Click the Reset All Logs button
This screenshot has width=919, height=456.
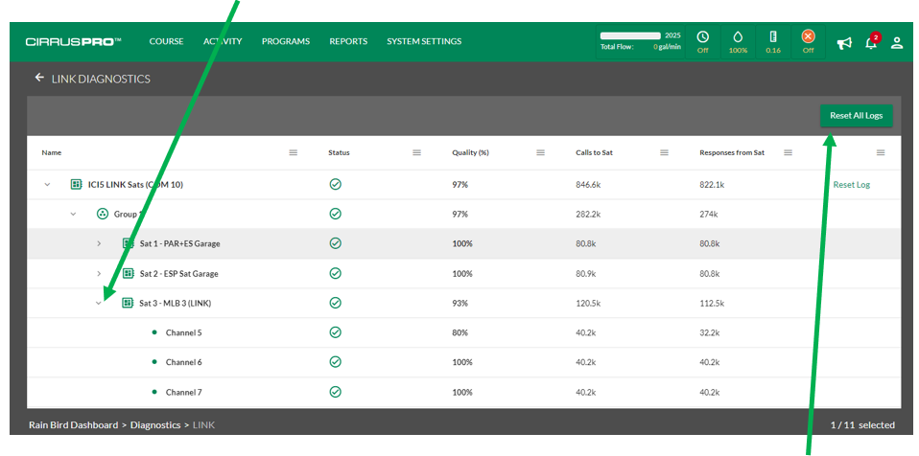coord(856,115)
